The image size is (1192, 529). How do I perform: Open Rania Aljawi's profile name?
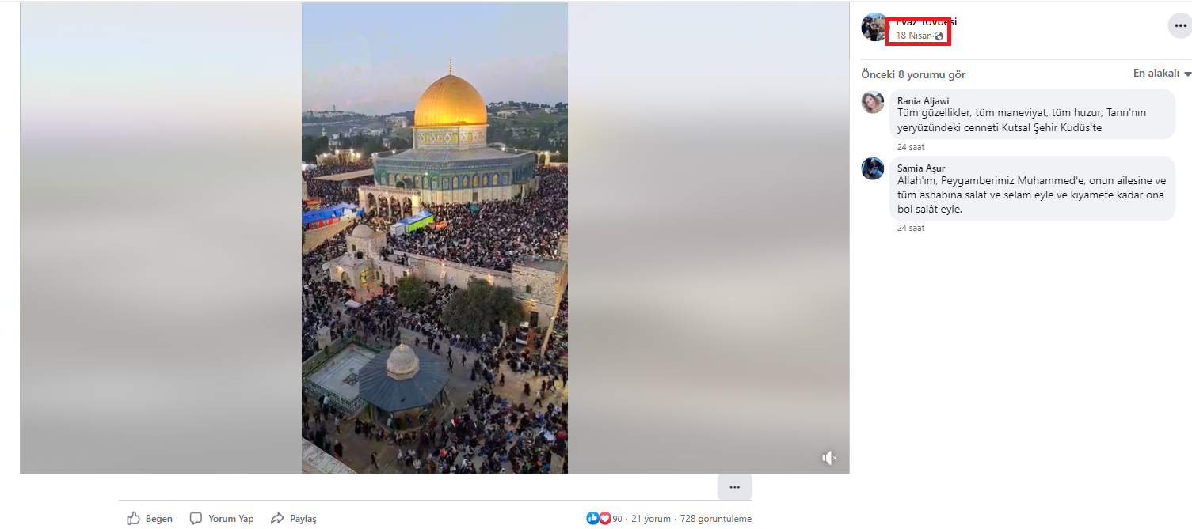[923, 101]
